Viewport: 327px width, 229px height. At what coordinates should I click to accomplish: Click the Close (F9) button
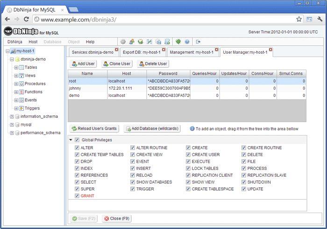click(x=117, y=218)
